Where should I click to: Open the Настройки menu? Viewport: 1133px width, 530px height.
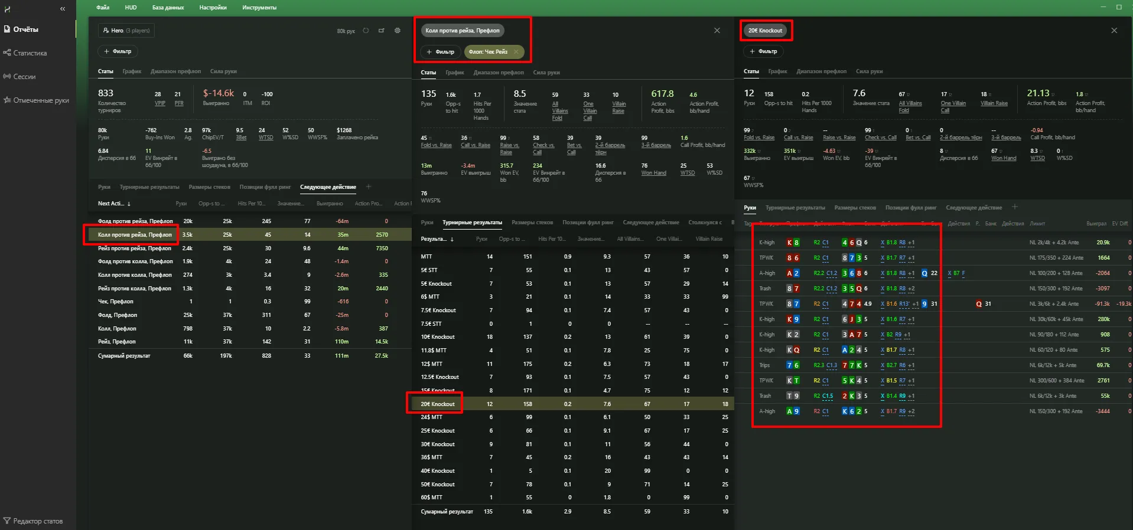point(213,8)
